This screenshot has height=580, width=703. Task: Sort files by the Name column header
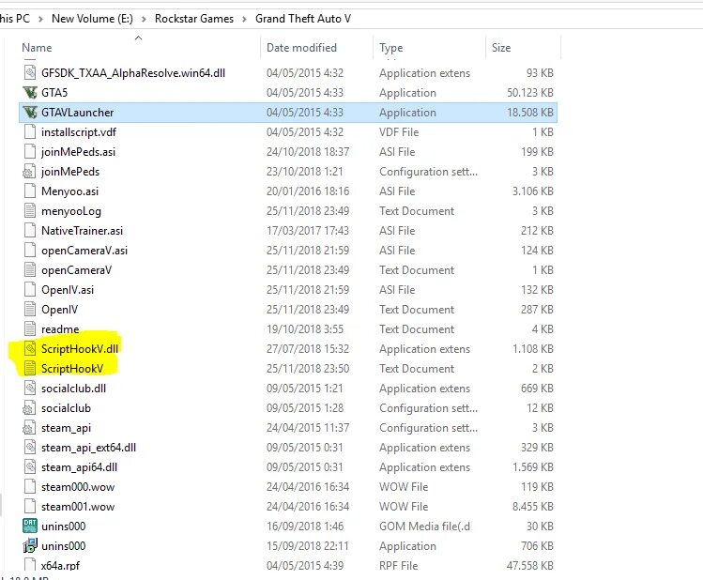click(x=37, y=48)
